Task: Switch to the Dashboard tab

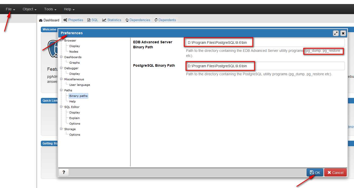Action: pos(49,20)
